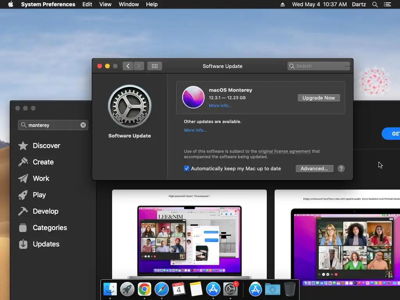Click Upgrade Now button
The height and width of the screenshot is (300, 400).
tap(319, 98)
